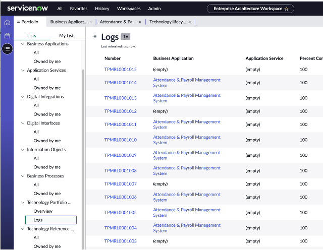This screenshot has width=323, height=250.
Task: Collapse the list panel using icon beside Logs
Action: pos(94,36)
